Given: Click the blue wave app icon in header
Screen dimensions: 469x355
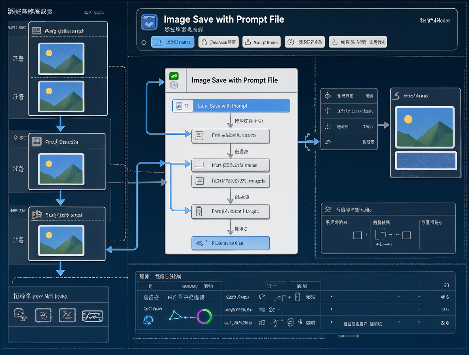Looking at the screenshot, I should click(x=149, y=22).
